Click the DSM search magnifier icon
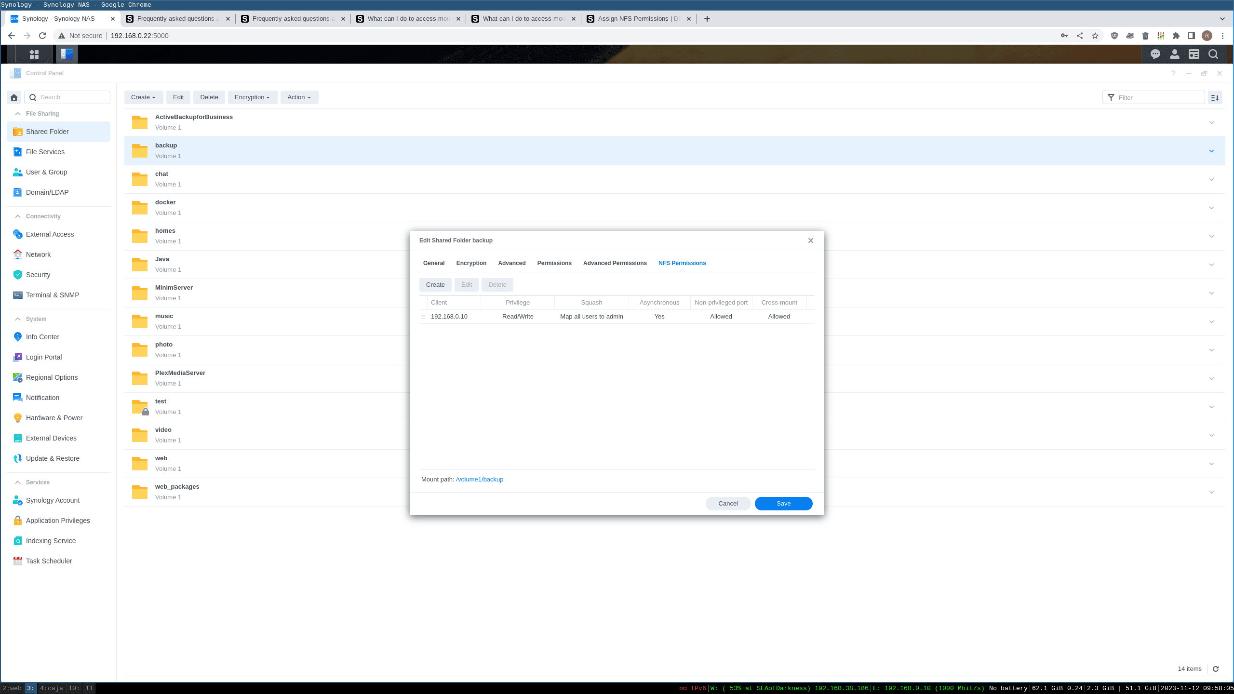The width and height of the screenshot is (1234, 694). coord(1213,54)
